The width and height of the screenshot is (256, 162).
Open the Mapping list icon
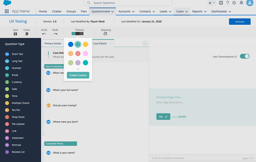(x=105, y=34)
